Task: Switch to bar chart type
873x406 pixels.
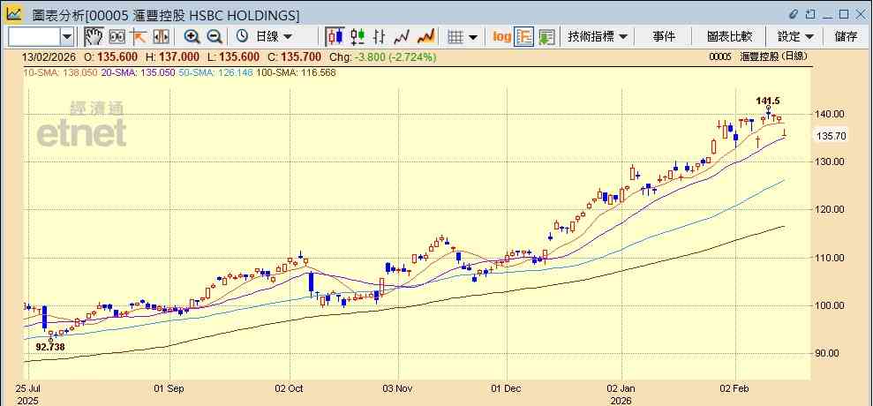Action: (x=380, y=37)
